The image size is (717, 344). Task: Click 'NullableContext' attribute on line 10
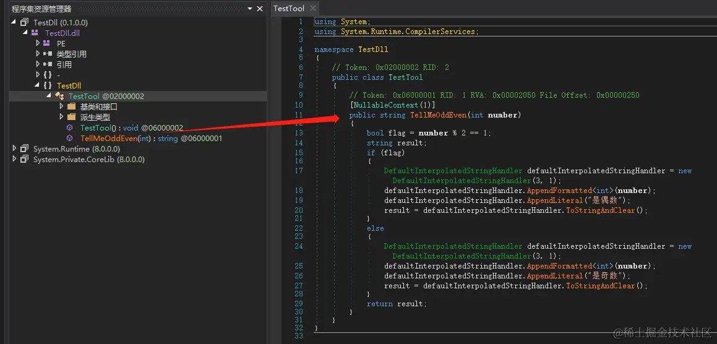coord(387,105)
